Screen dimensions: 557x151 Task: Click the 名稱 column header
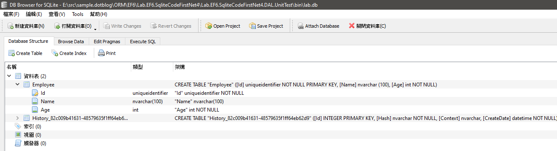pyautogui.click(x=68, y=67)
